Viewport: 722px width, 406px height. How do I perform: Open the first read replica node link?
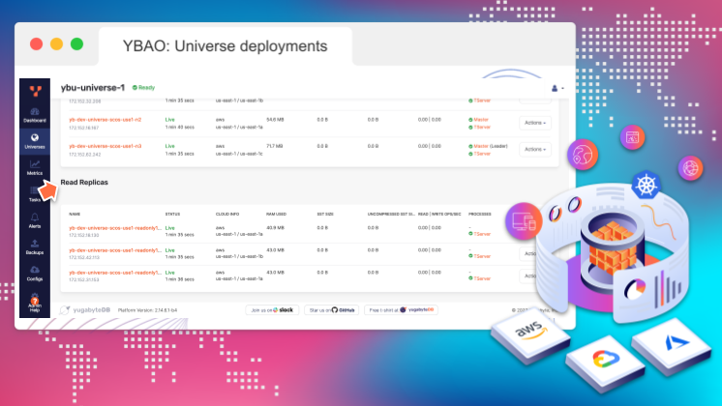[115, 228]
